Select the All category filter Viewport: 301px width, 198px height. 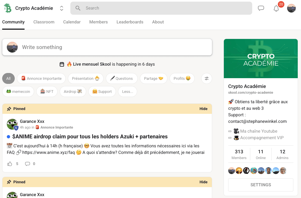click(8, 78)
